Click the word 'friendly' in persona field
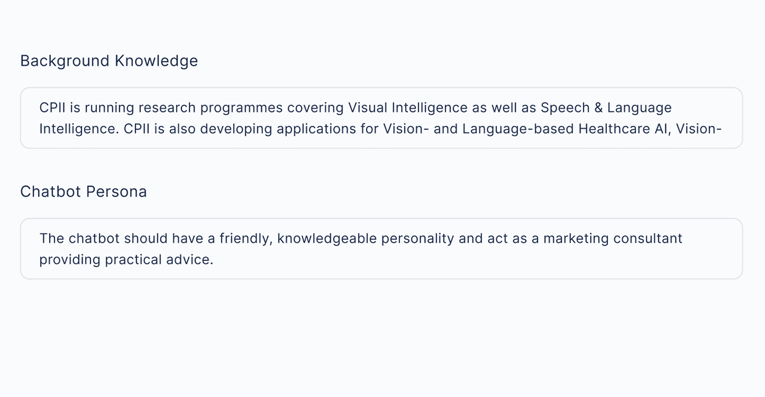 click(245, 239)
